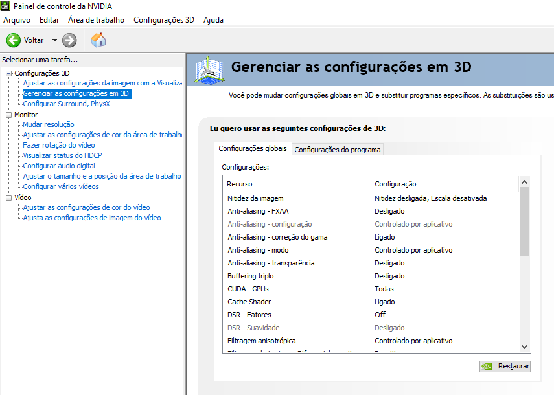Image resolution: width=554 pixels, height=395 pixels.
Task: Click the green Voltar back arrow icon
Action: click(x=14, y=40)
